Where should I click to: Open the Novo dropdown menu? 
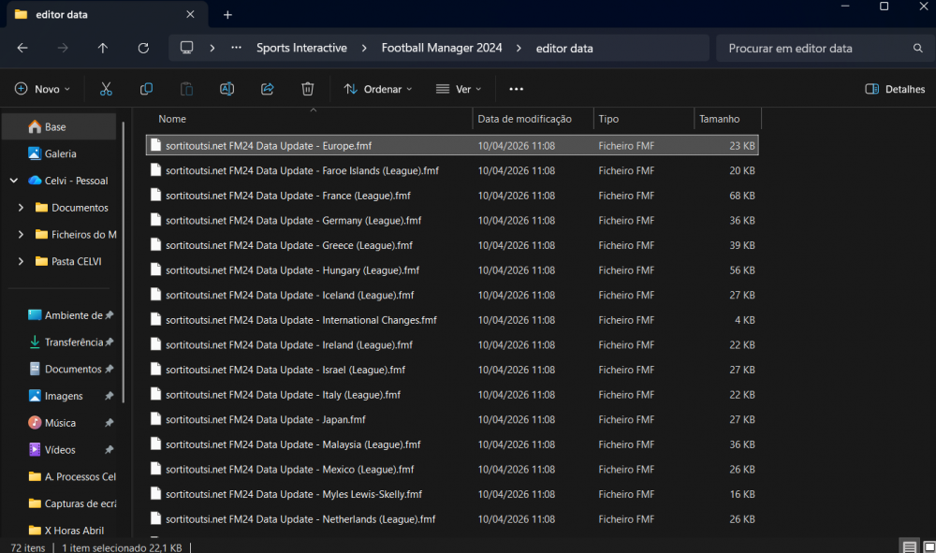42,89
